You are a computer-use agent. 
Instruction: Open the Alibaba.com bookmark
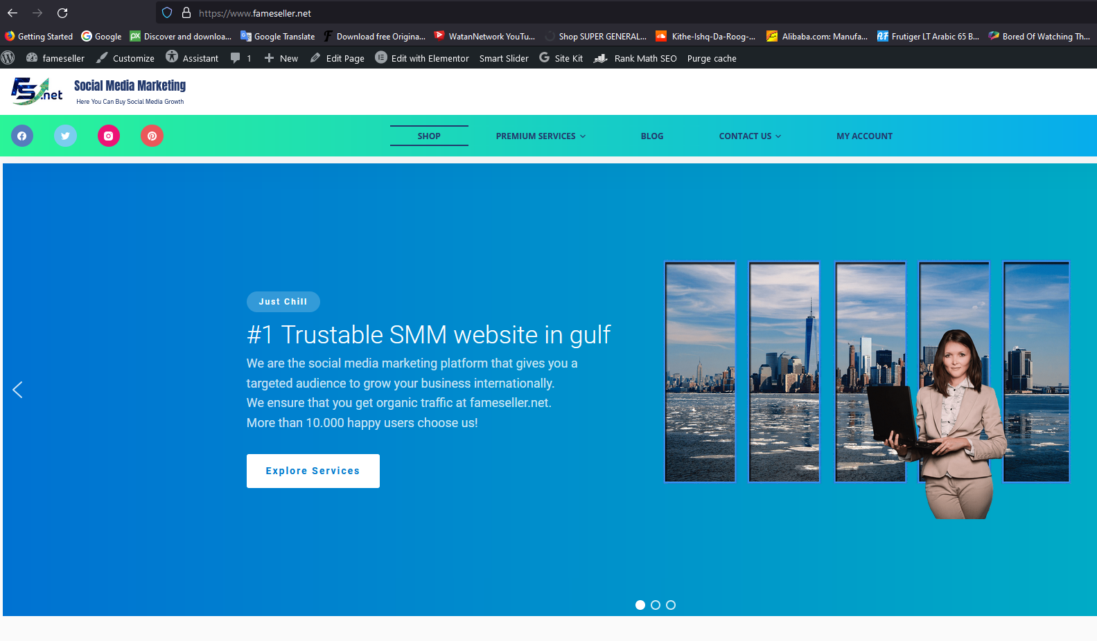(817, 37)
